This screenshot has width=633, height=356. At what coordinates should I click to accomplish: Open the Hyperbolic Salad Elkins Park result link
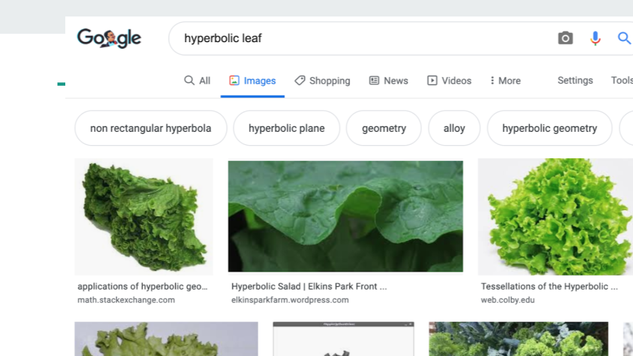(x=309, y=287)
